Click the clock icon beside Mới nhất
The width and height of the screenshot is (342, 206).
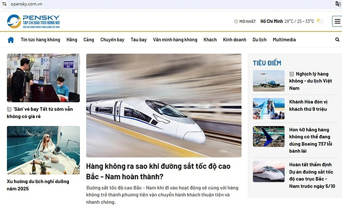[x=236, y=21]
